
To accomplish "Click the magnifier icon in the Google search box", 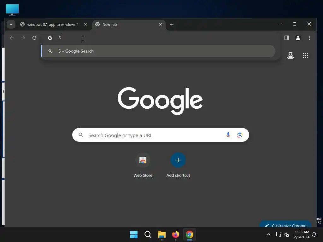I will (x=81, y=135).
